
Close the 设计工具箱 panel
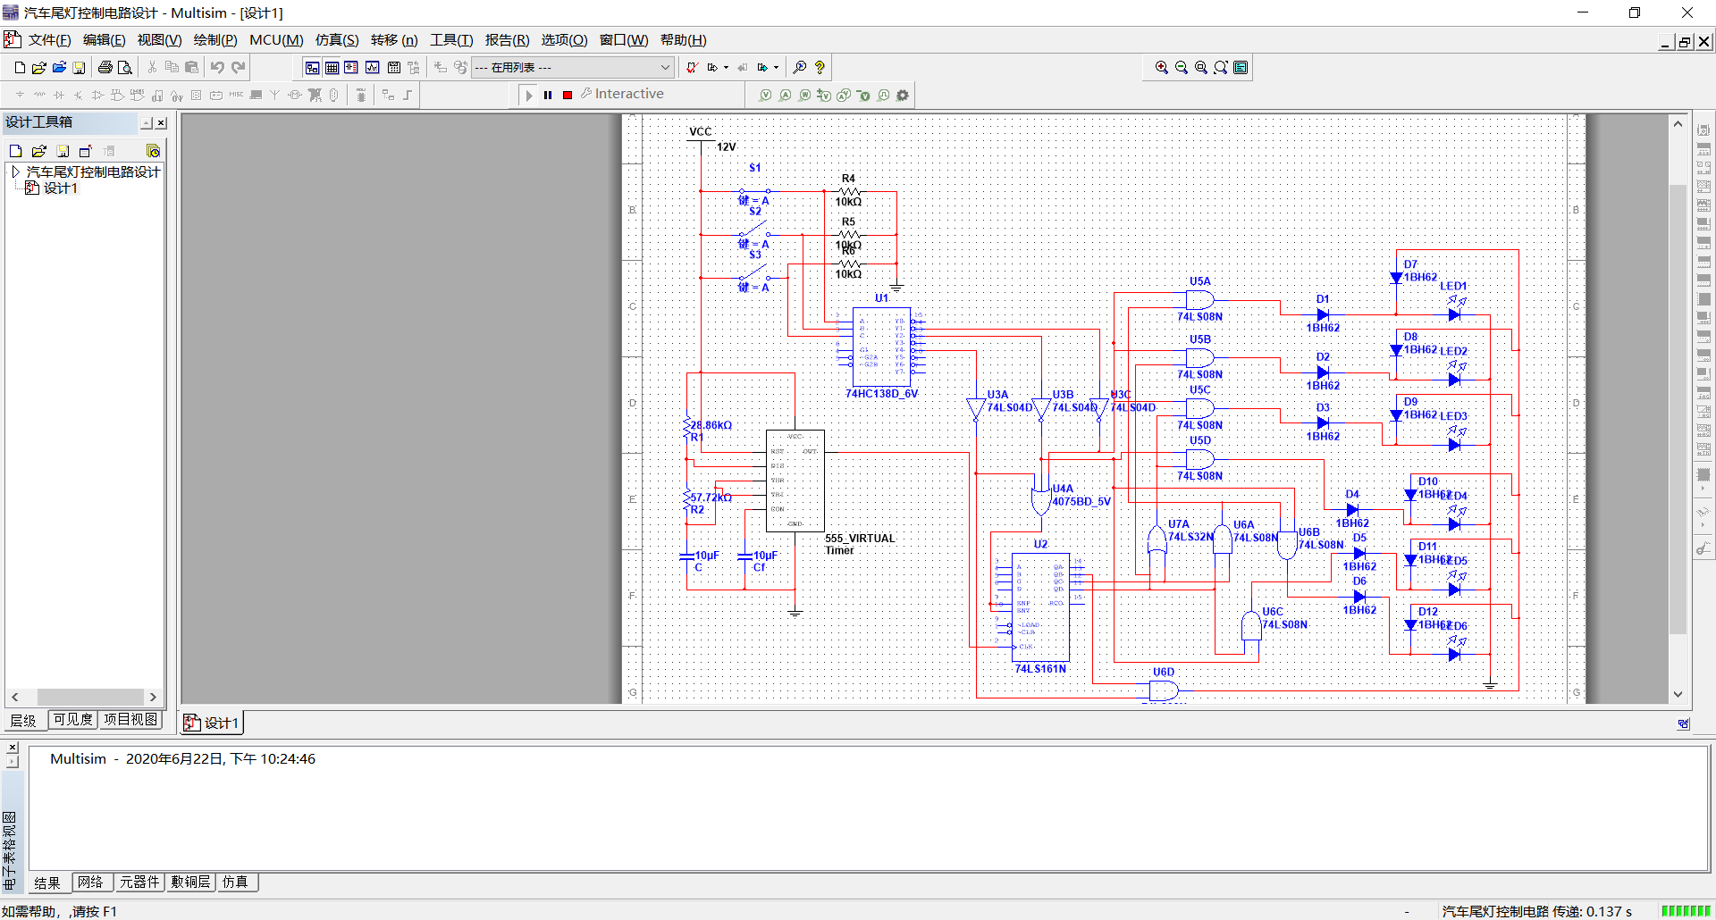161,123
